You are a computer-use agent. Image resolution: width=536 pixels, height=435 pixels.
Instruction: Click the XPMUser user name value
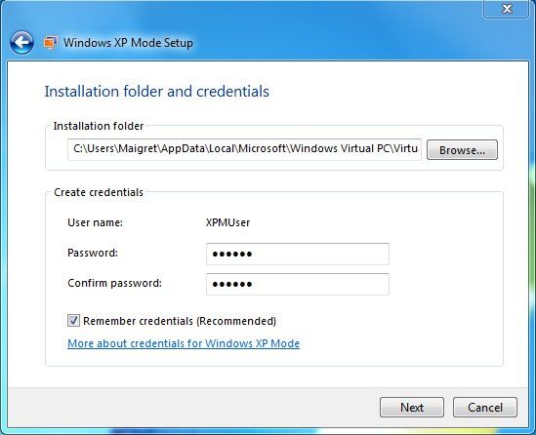pos(227,222)
